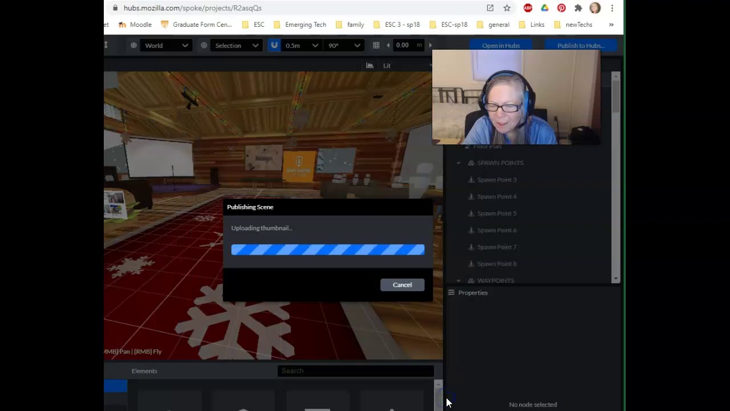Image resolution: width=730 pixels, height=411 pixels.
Task: Click the webcam video overlay
Action: click(x=516, y=96)
